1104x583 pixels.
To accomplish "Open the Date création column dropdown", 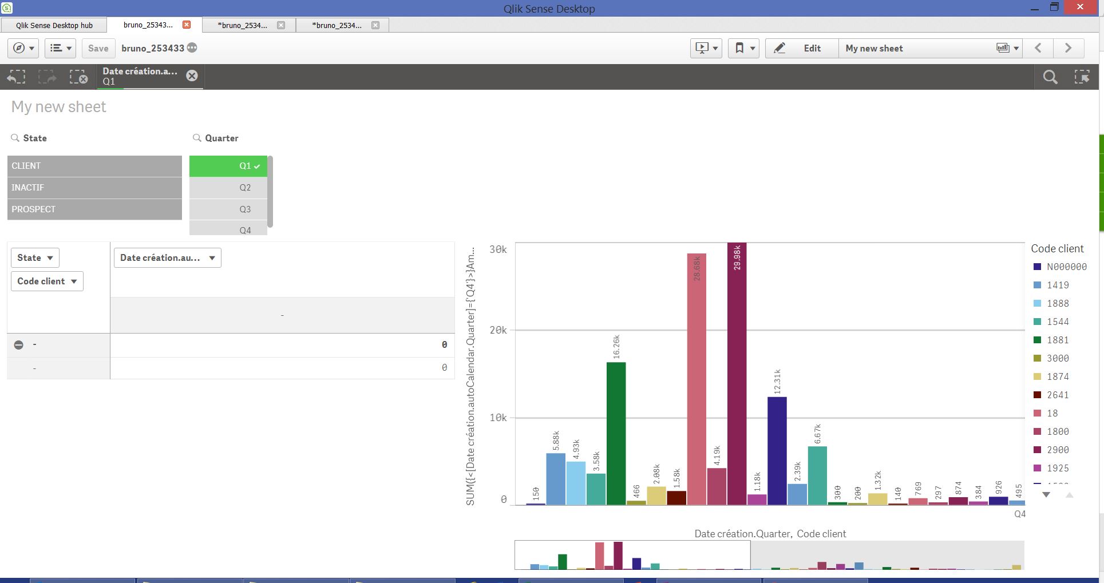I will coord(168,257).
